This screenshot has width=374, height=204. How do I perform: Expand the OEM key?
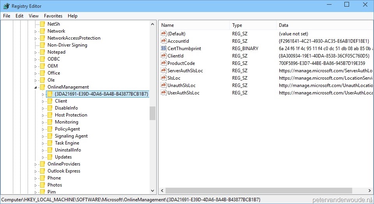(x=35, y=66)
